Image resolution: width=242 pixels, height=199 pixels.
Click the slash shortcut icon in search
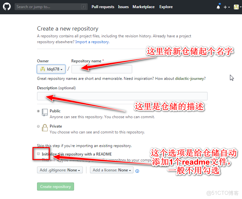pos(83,6)
